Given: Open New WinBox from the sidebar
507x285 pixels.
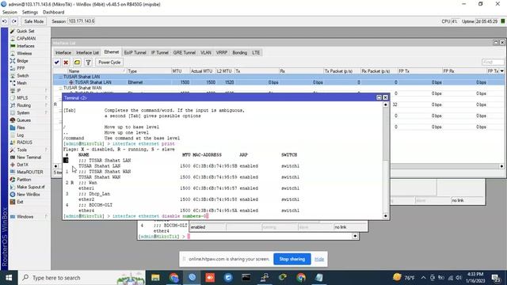Looking at the screenshot, I should [29, 195].
